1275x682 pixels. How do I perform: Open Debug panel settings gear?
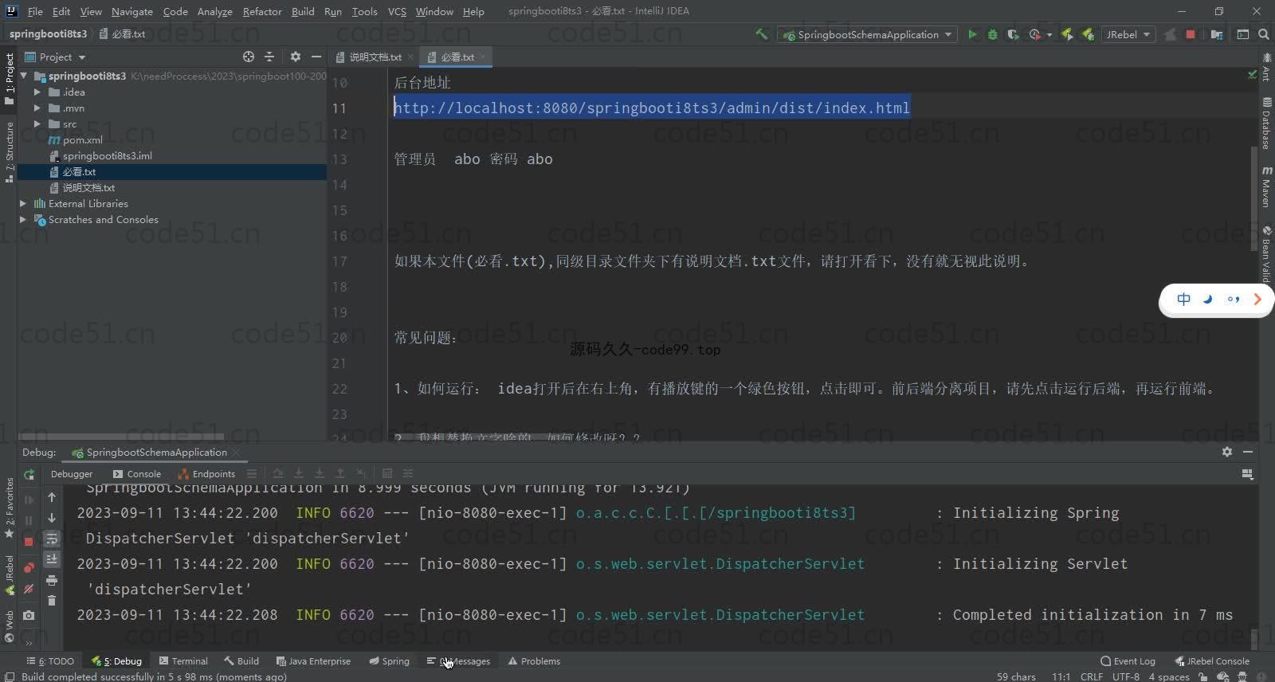coord(1227,452)
